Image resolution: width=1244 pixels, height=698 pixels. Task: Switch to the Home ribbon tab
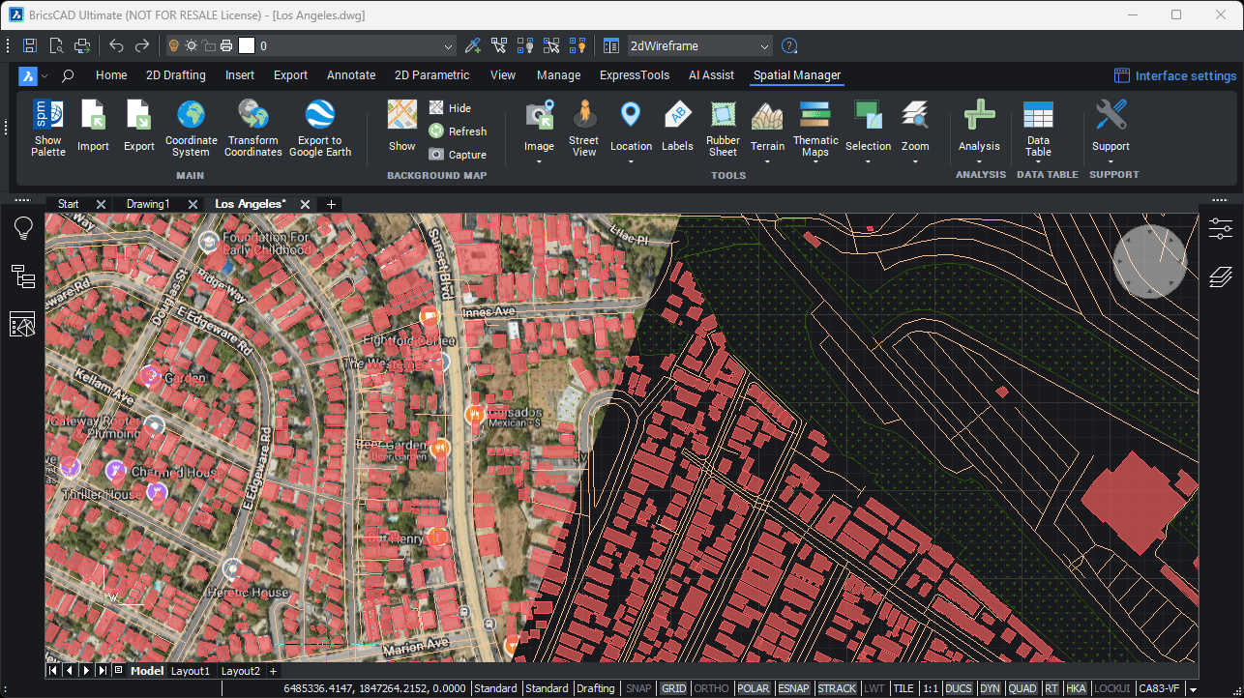[111, 75]
